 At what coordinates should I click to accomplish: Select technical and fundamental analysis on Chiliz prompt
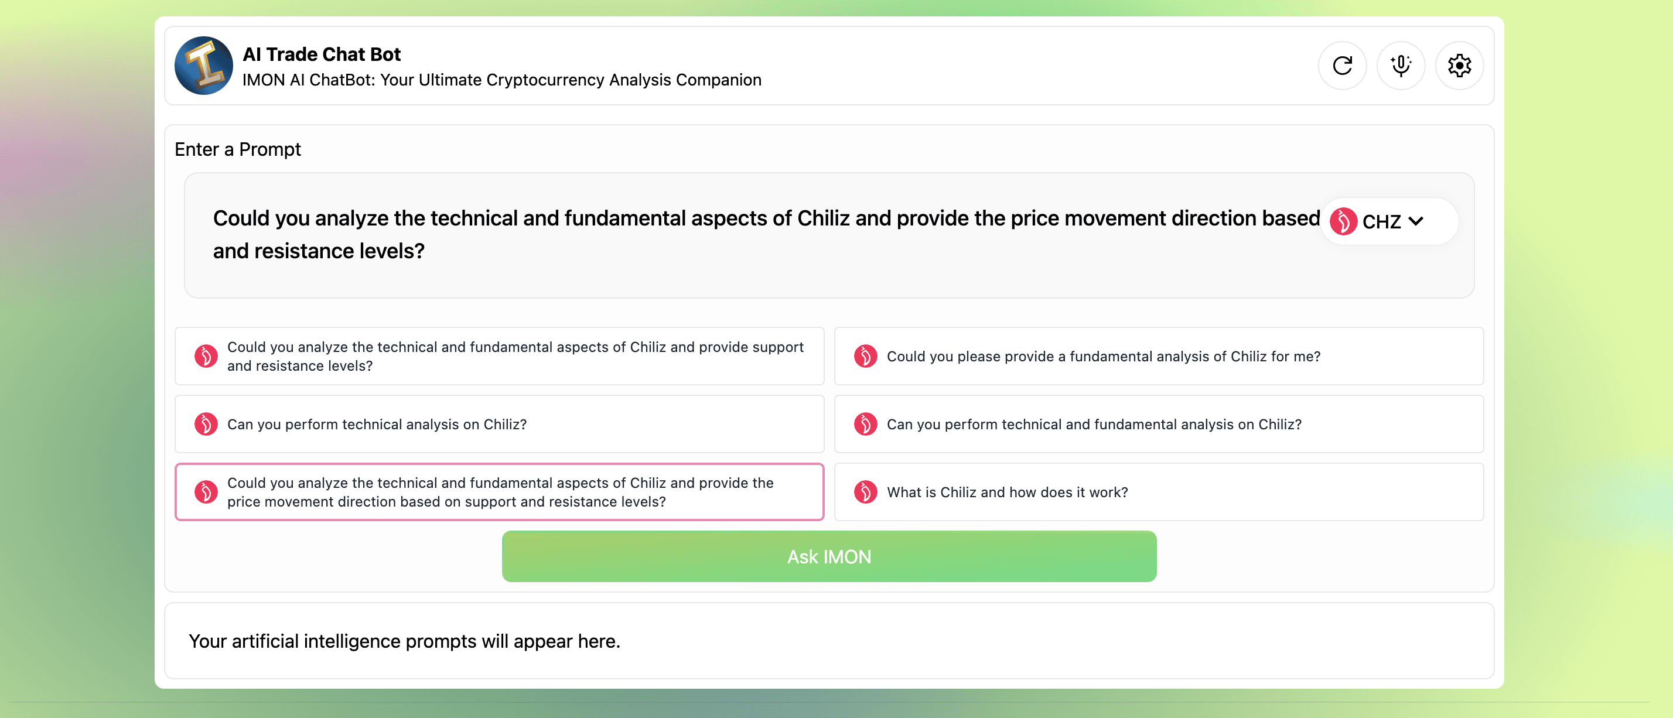pos(1094,424)
